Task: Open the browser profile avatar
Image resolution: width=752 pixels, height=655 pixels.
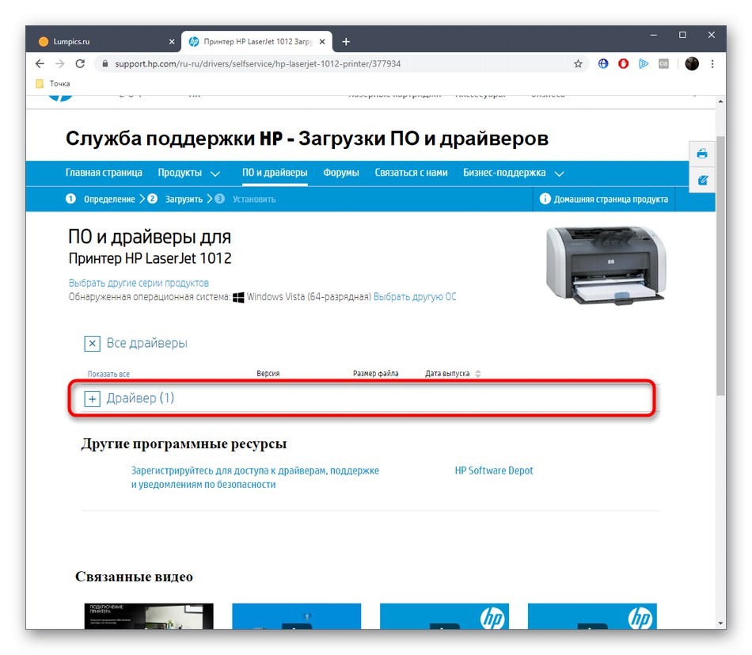Action: (692, 63)
